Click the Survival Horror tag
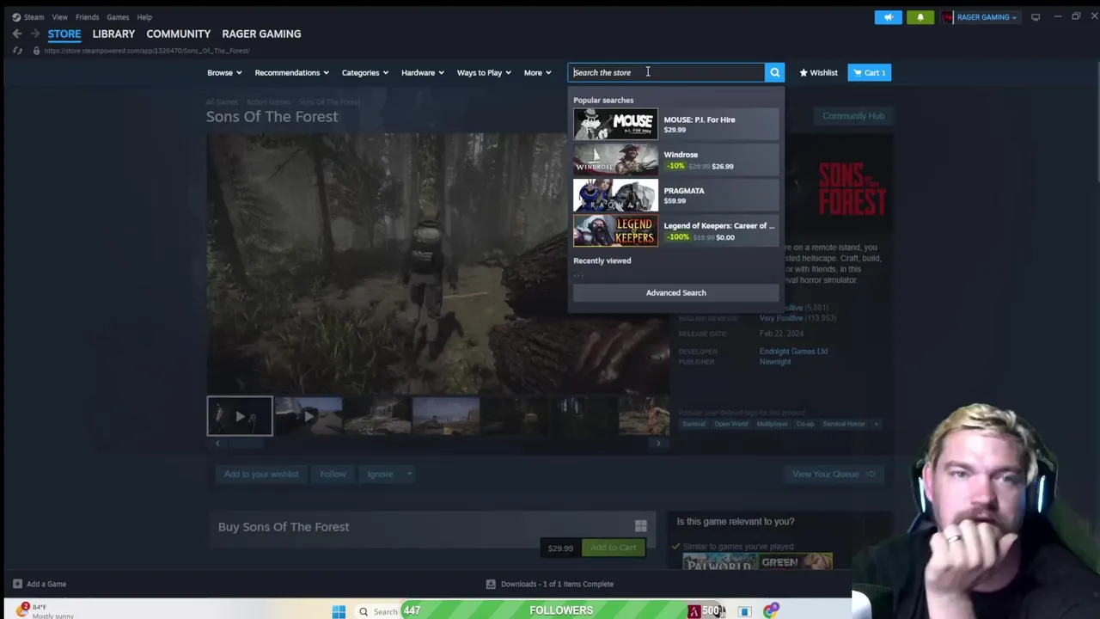The width and height of the screenshot is (1100, 619). (x=844, y=424)
